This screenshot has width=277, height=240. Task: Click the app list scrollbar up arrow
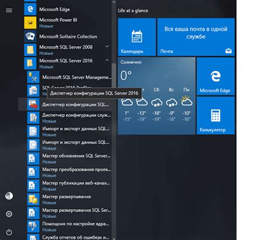click(114, 2)
